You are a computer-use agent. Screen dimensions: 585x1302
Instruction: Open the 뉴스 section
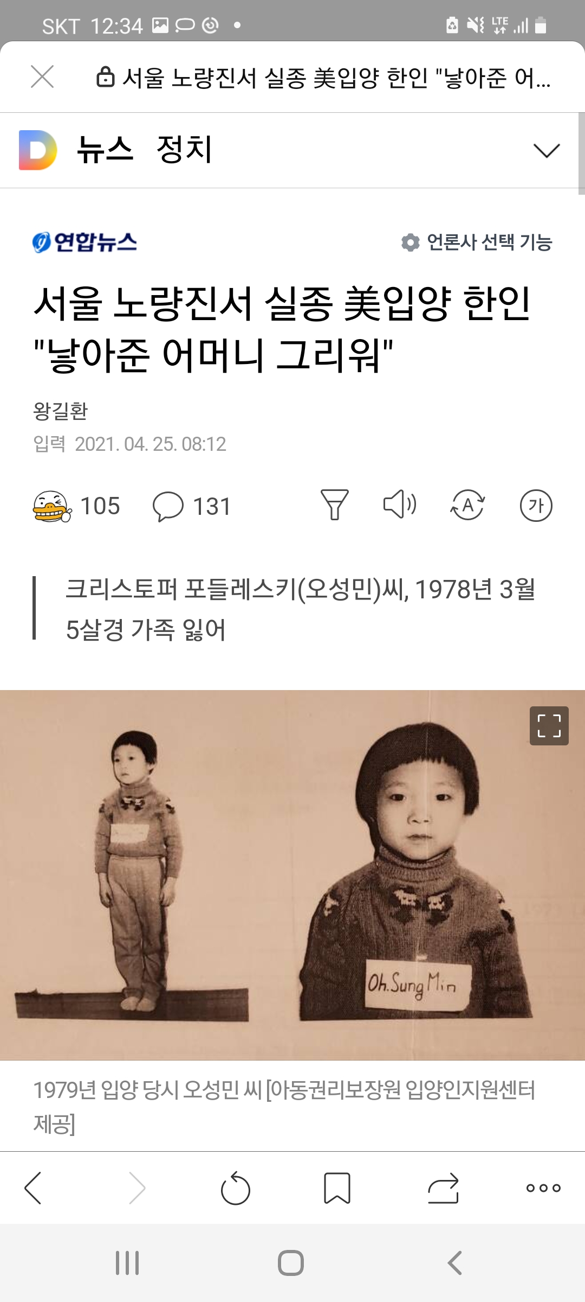(105, 150)
